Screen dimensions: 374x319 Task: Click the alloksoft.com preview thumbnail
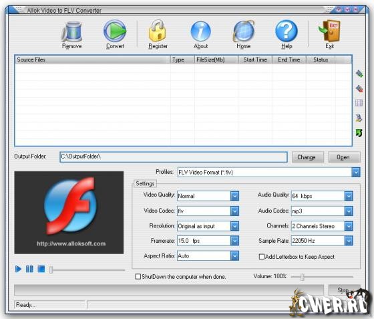coord(69,213)
